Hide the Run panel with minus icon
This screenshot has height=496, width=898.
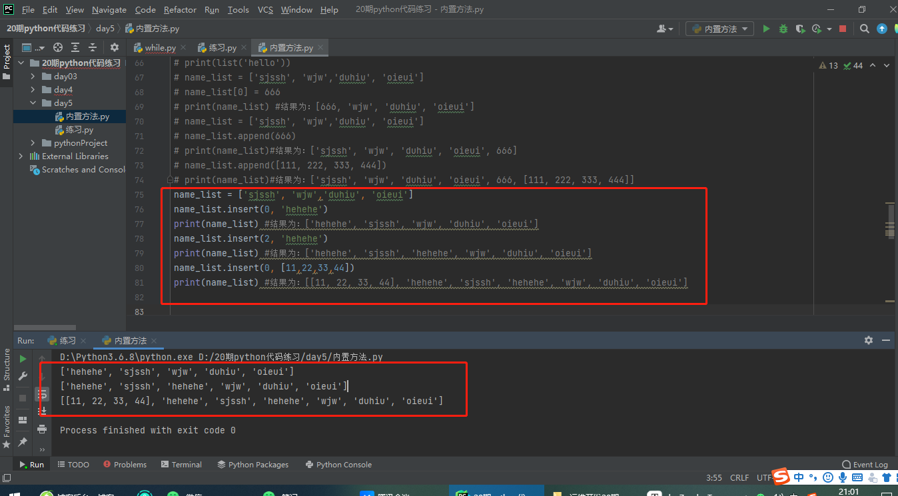[885, 340]
